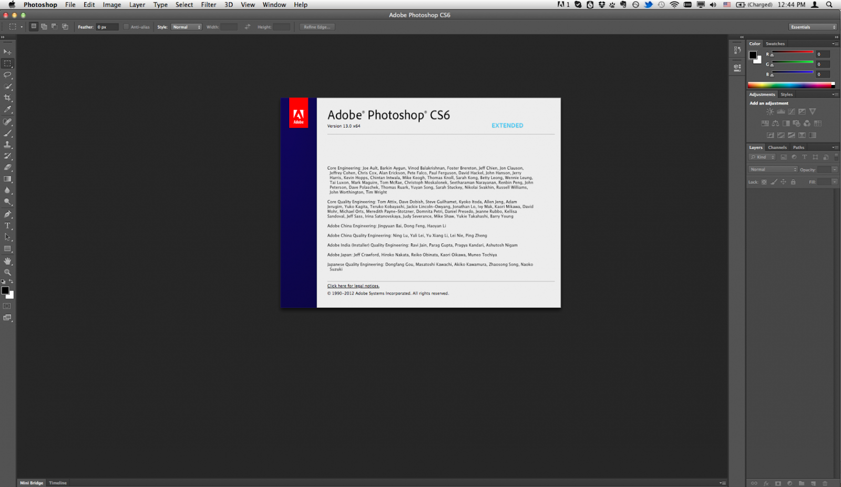Select the Dodge tool

[x=7, y=203]
